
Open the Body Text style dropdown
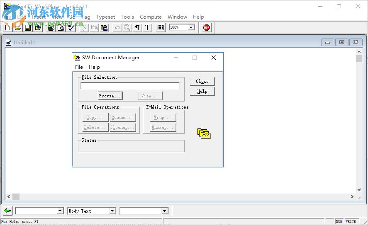[112, 211]
